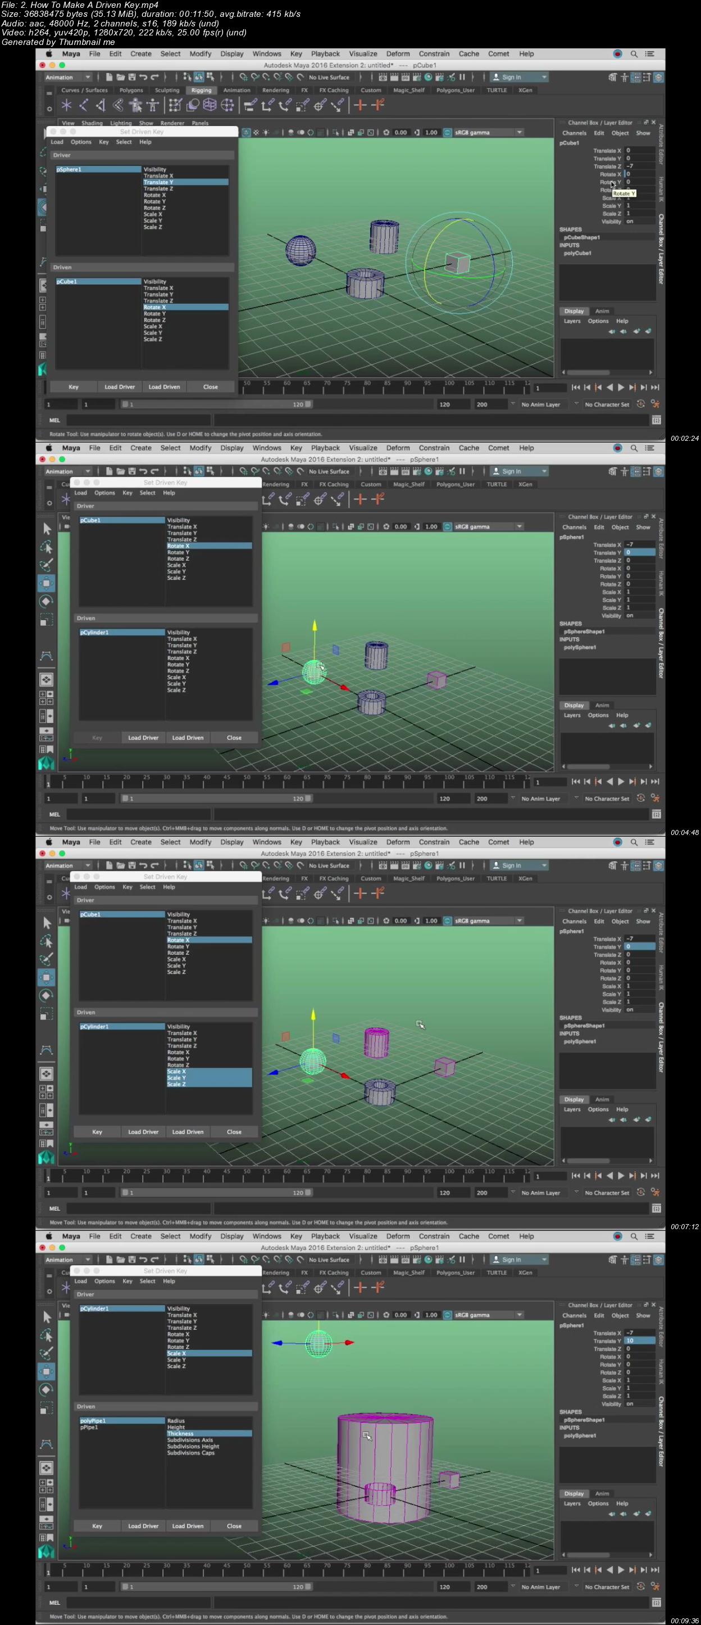In the 00:07:12 frame, click the macOS Spotlight search icon

click(634, 842)
